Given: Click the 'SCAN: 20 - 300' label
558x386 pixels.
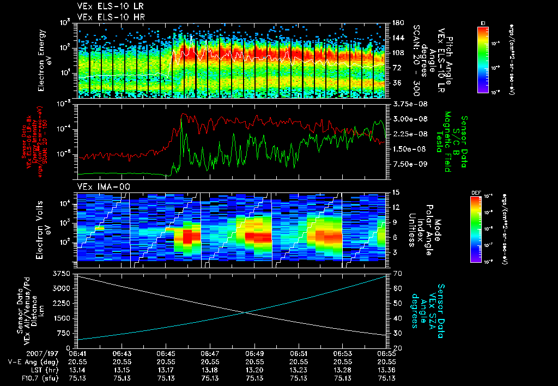Looking at the screenshot, I should click(416, 60).
